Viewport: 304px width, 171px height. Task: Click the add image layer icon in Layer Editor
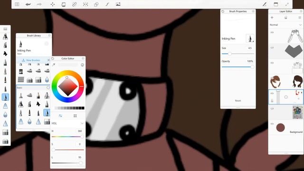click(x=286, y=18)
